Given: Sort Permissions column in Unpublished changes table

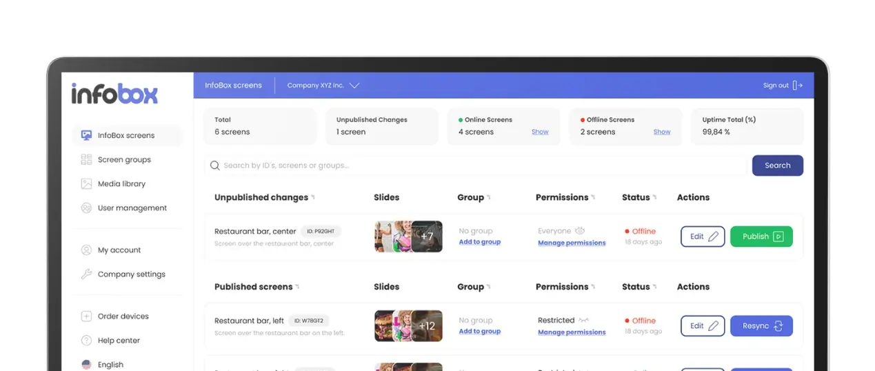Looking at the screenshot, I should pos(593,197).
